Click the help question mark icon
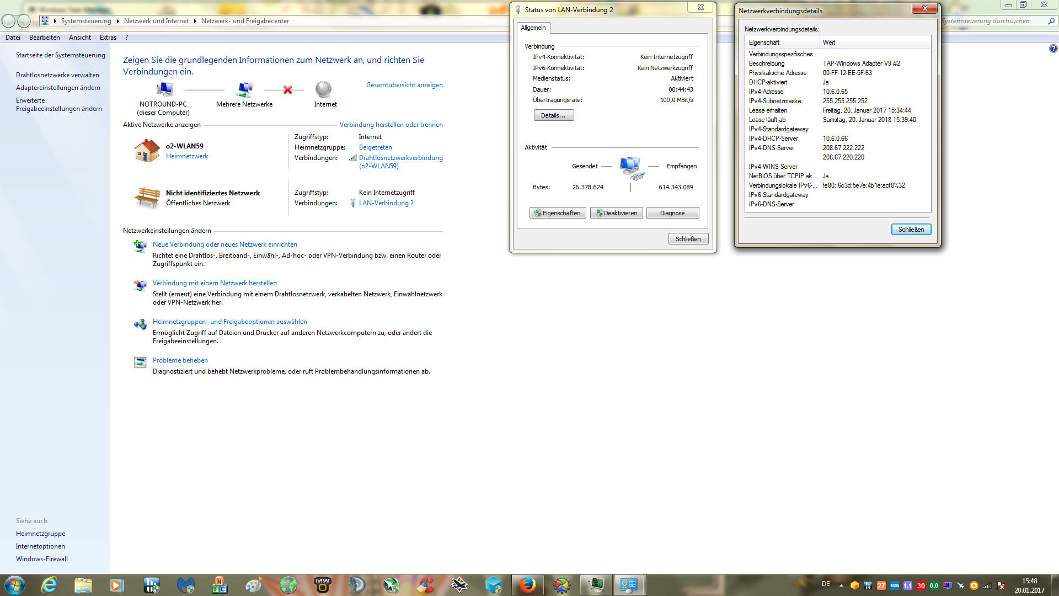Image resolution: width=1059 pixels, height=596 pixels. [x=1053, y=49]
